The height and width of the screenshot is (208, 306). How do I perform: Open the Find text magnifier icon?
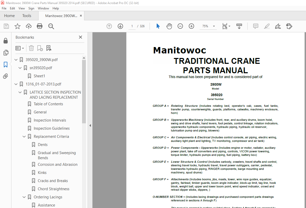click(x=51, y=26)
